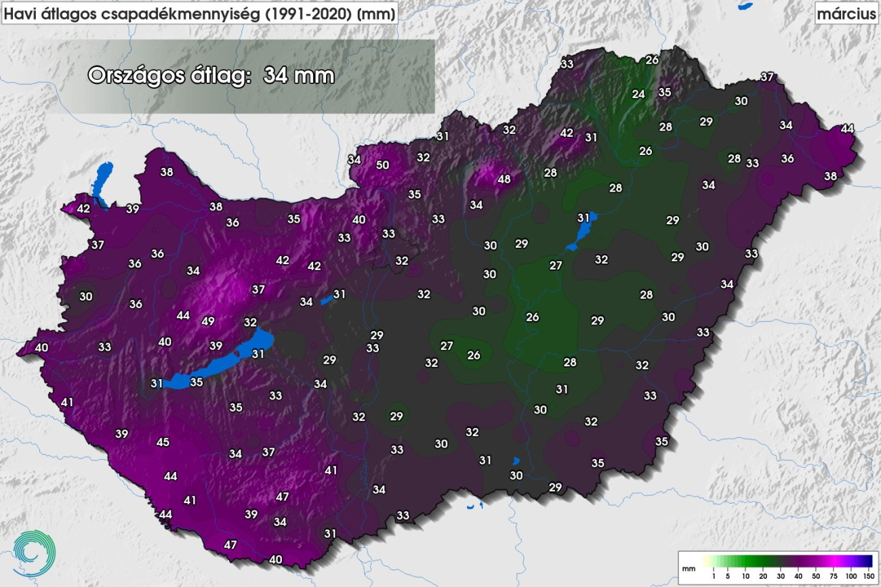Image resolution: width=881 pixels, height=587 pixels.
Task: Click the swirl logo of the weather service
Action: 34,552
